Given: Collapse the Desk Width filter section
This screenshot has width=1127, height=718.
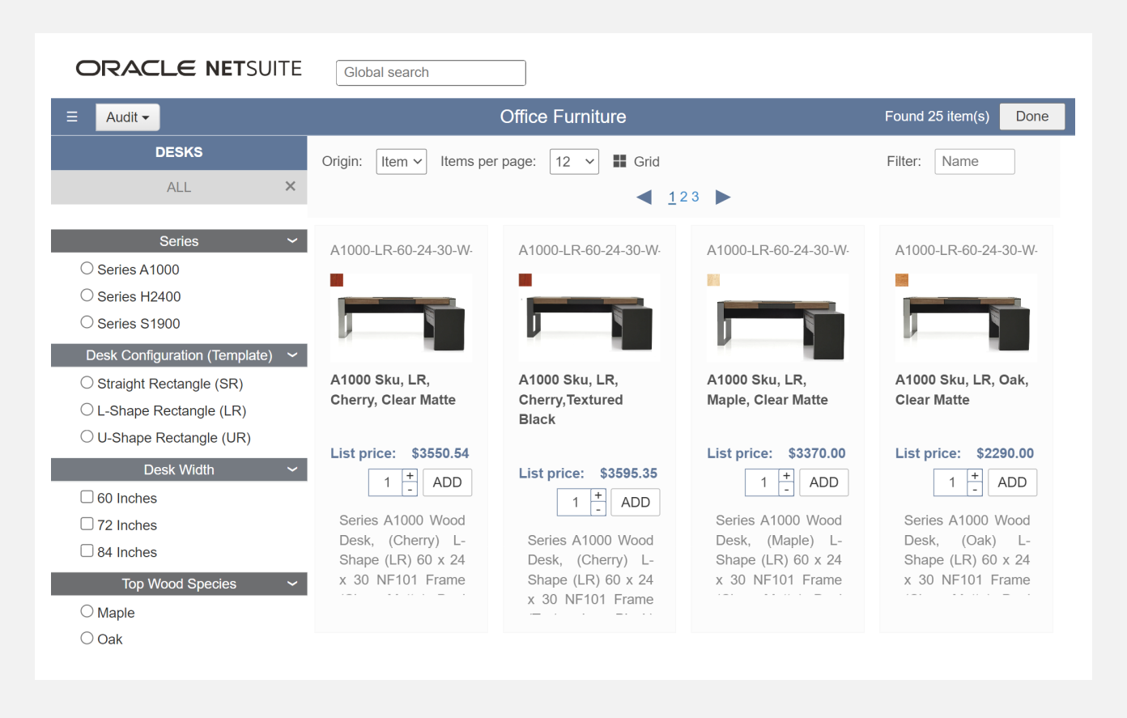Looking at the screenshot, I should tap(292, 469).
